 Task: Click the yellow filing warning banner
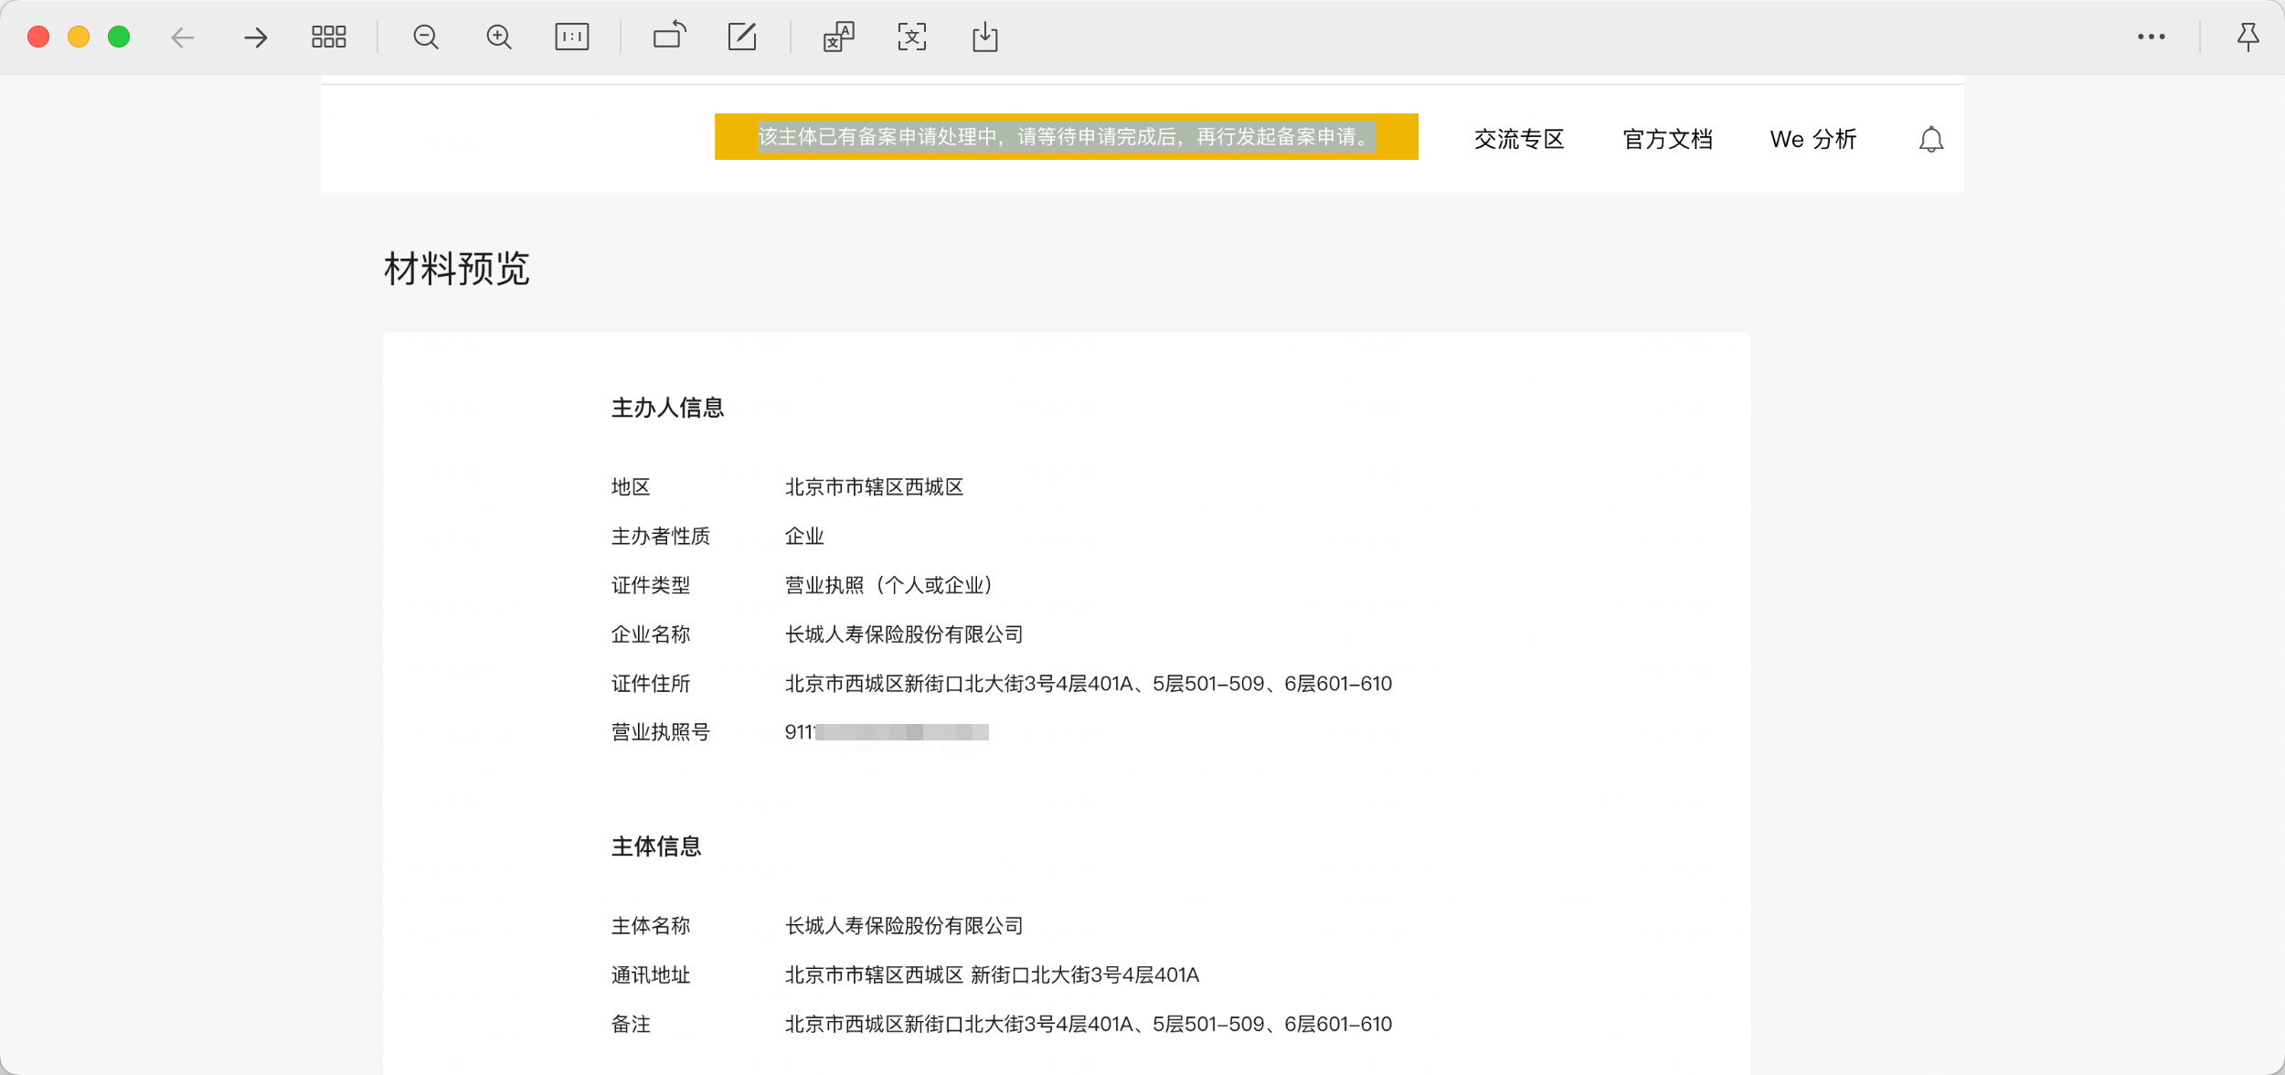coord(1066,137)
